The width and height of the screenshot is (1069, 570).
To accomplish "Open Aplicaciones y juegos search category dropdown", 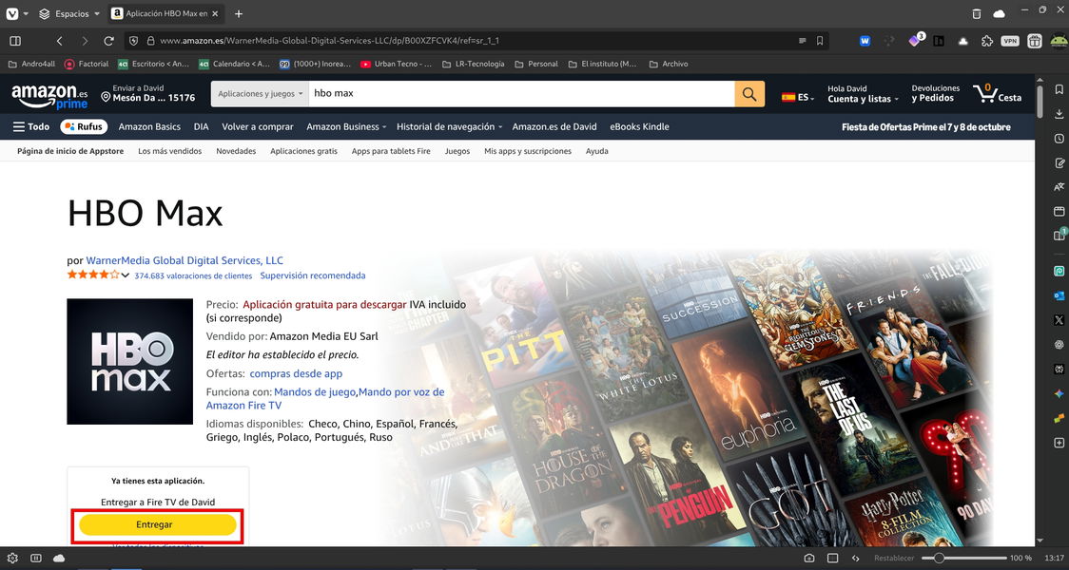I will (x=260, y=94).
